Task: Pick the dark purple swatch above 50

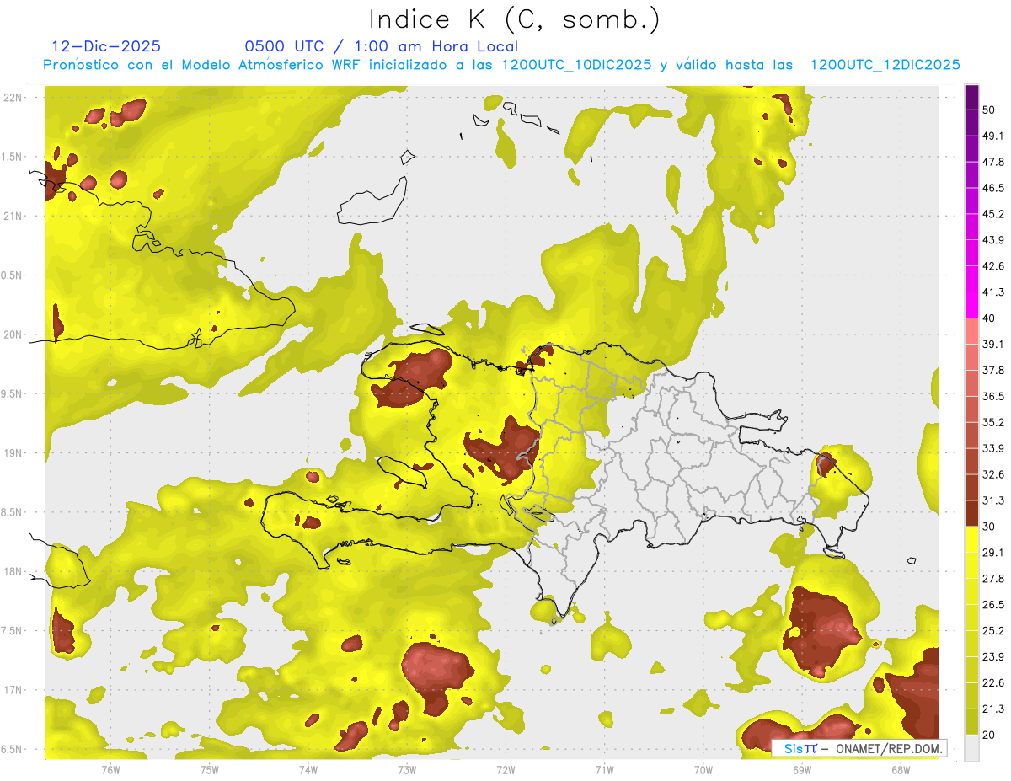Action: point(971,97)
